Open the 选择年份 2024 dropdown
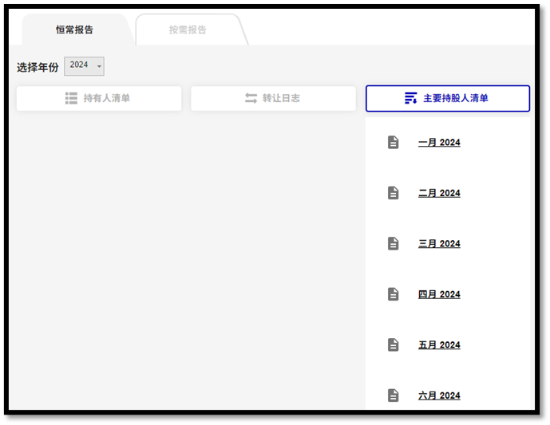Viewport: 550px width, 425px height. [84, 66]
